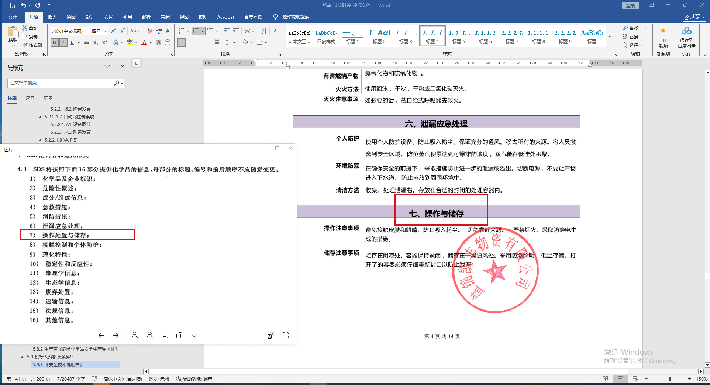Click the sort A-Z icon
Screen dimensions: 710x385
264,31
